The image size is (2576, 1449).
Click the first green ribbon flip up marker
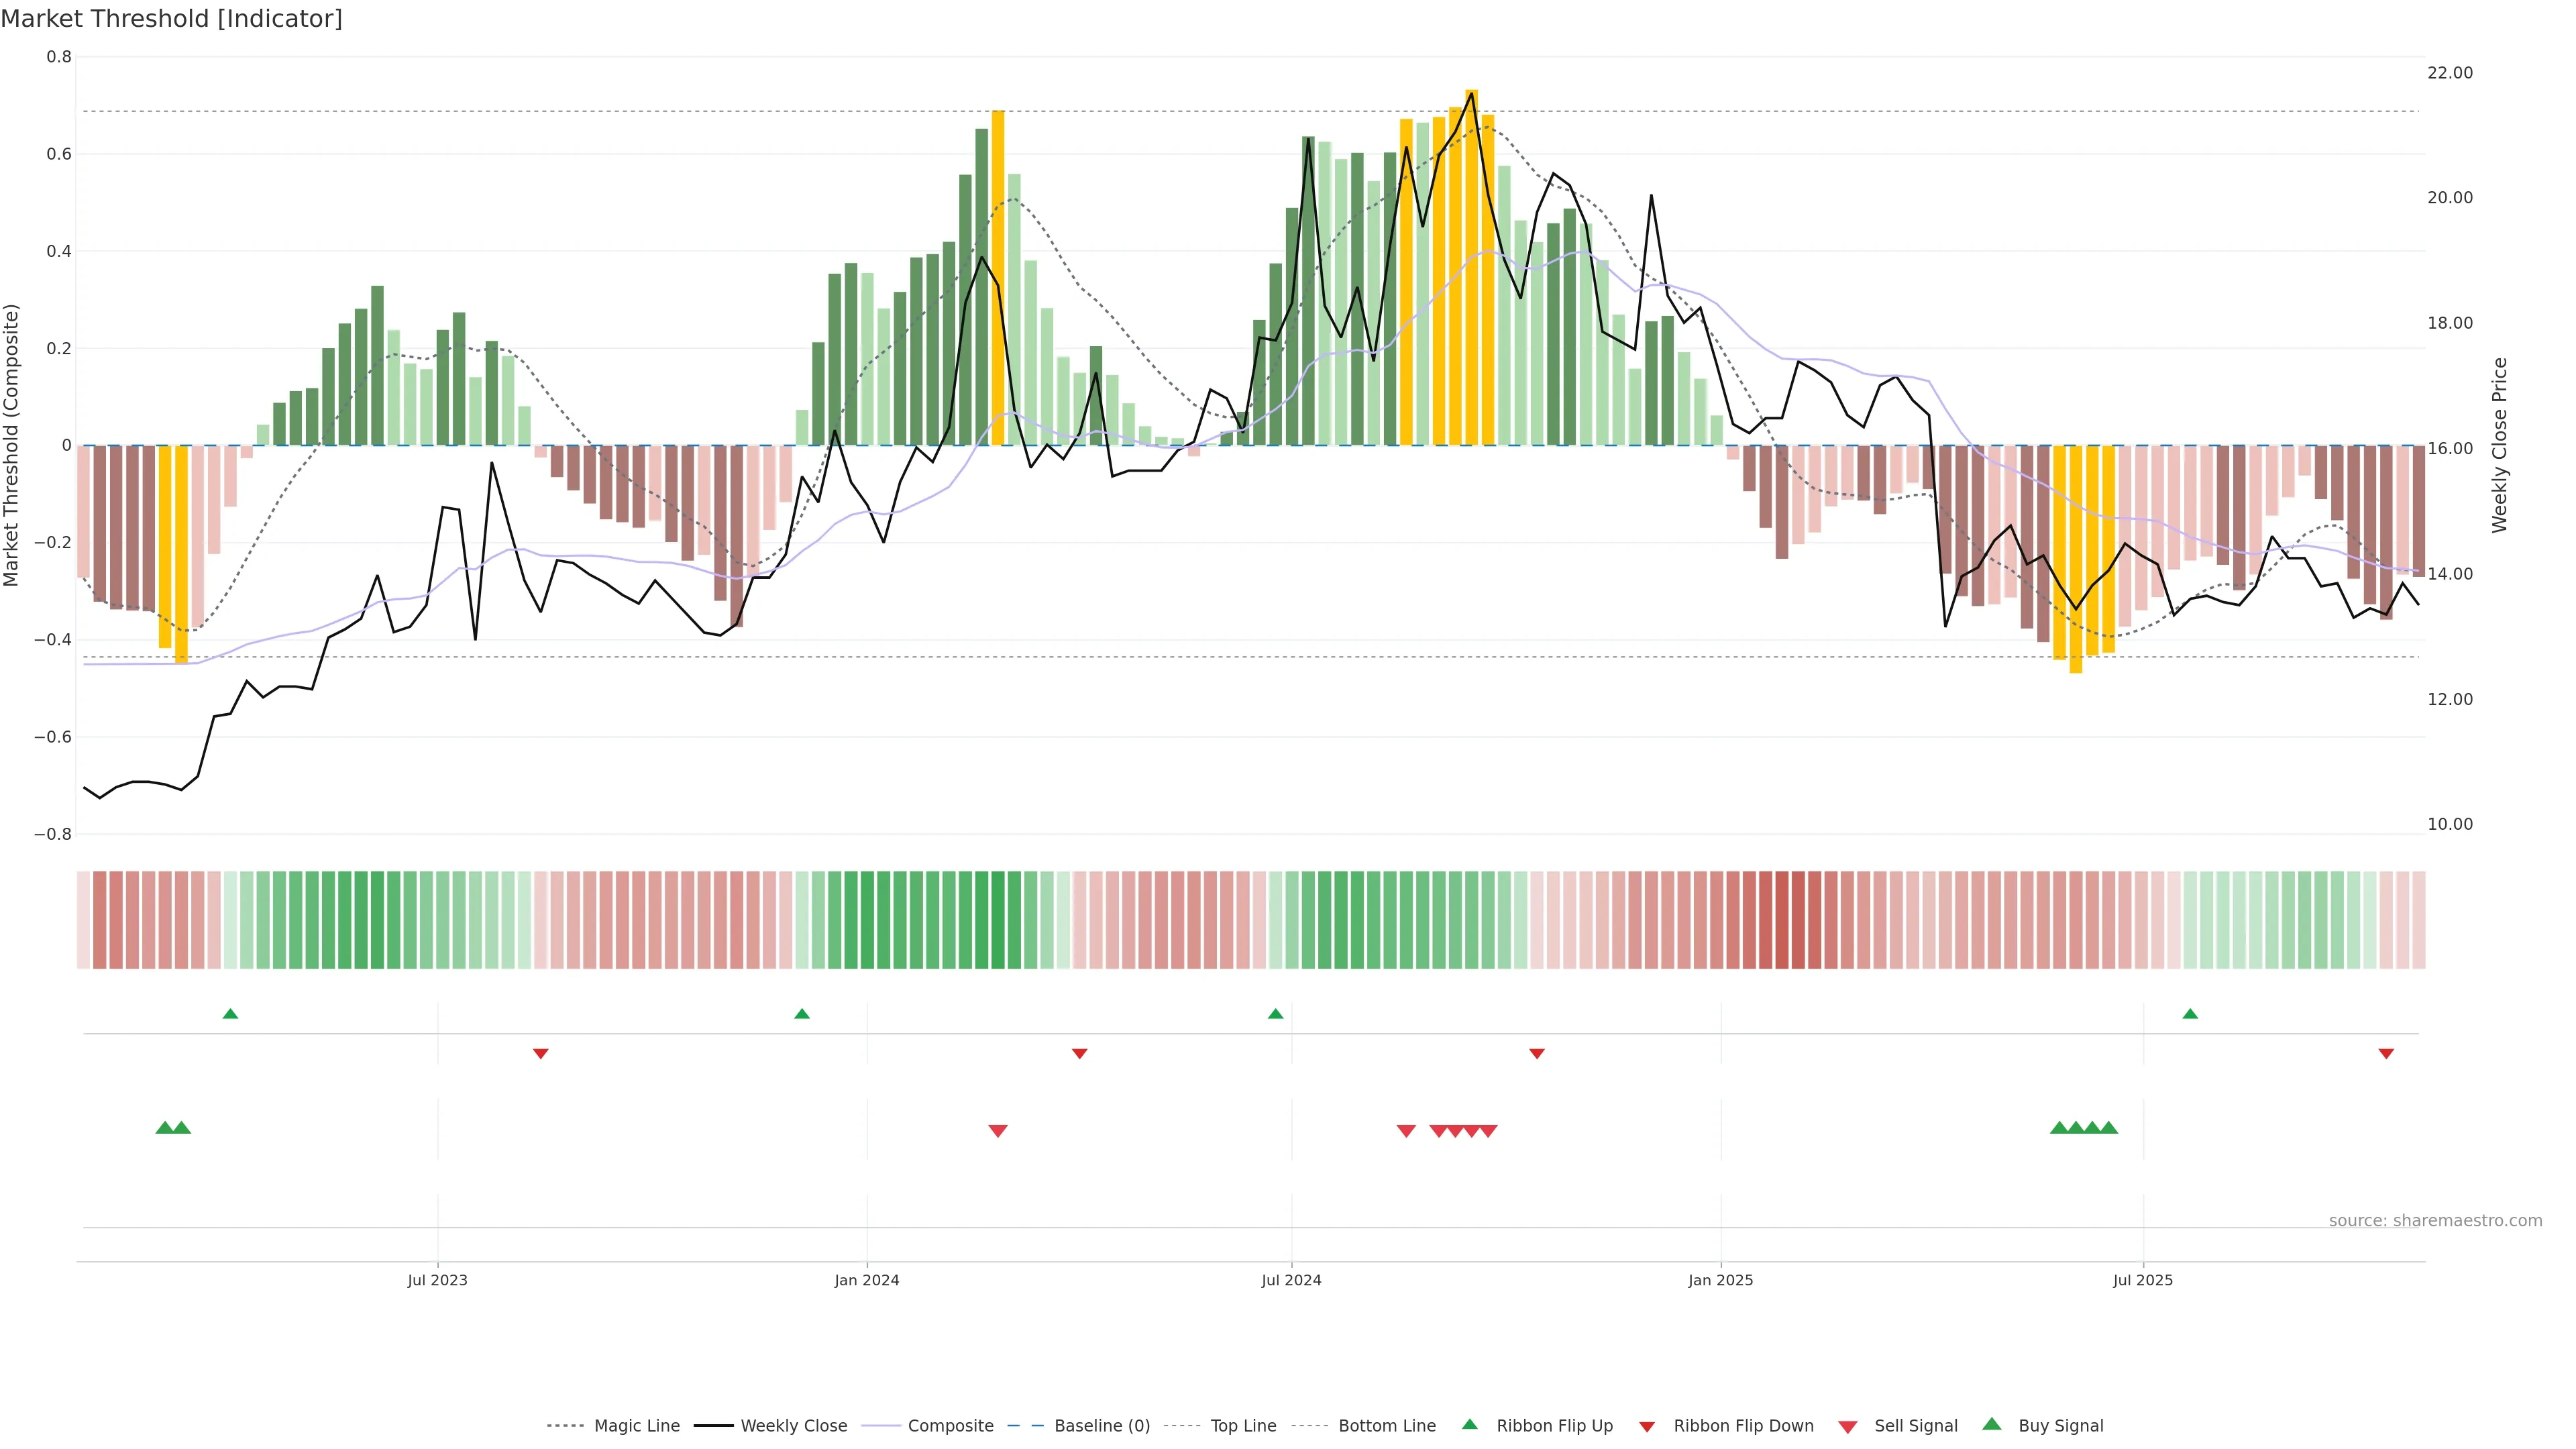click(230, 1014)
